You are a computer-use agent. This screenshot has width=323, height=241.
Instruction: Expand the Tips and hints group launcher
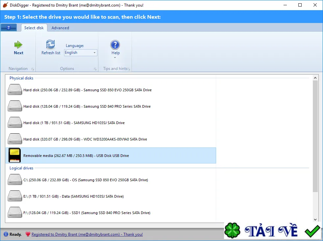pyautogui.click(x=129, y=69)
